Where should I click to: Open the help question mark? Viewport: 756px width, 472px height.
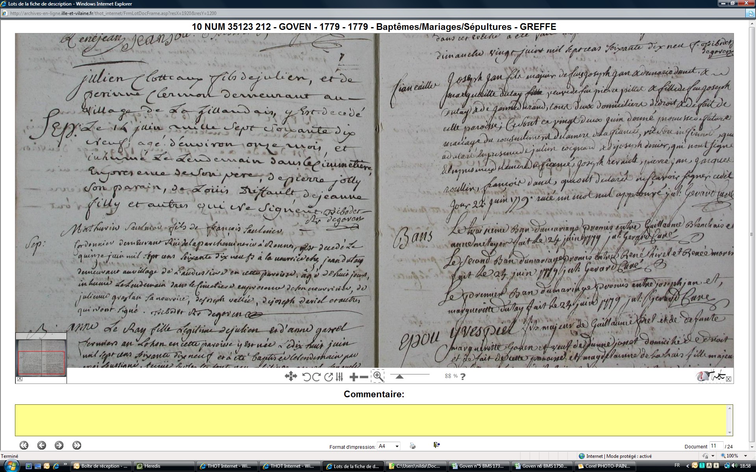[x=463, y=376]
